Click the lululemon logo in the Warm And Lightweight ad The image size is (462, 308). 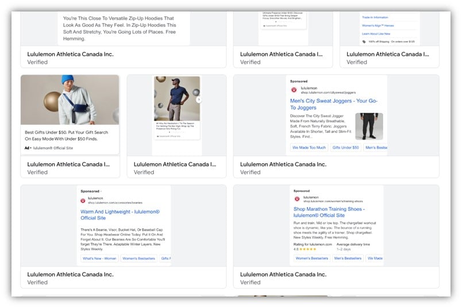click(83, 201)
